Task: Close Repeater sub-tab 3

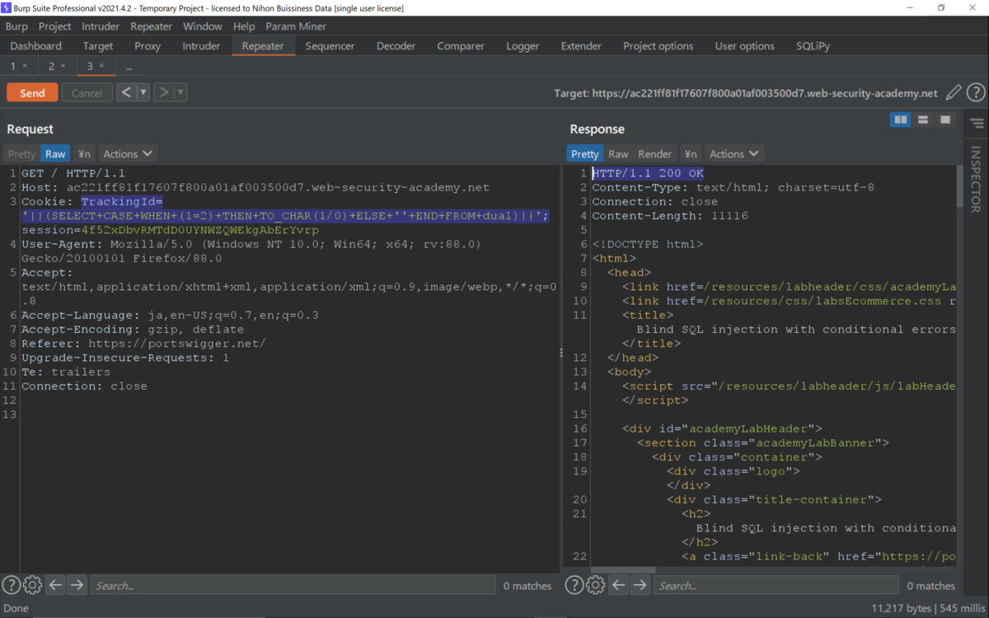Action: pos(102,66)
